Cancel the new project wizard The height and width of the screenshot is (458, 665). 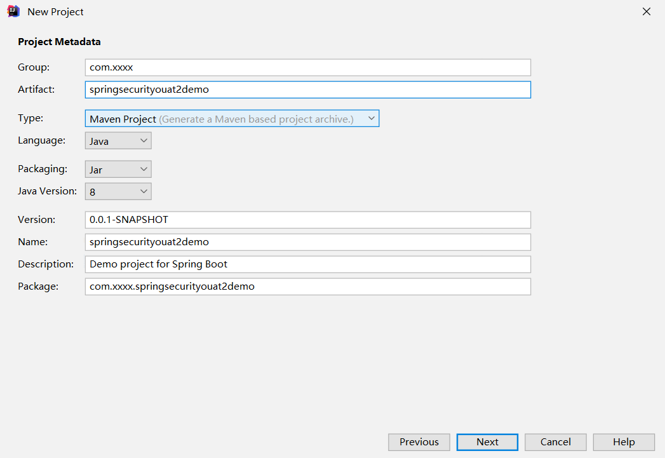[555, 442]
